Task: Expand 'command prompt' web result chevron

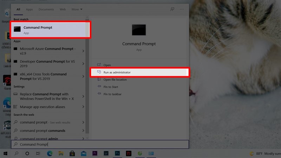Action: tap(83, 122)
